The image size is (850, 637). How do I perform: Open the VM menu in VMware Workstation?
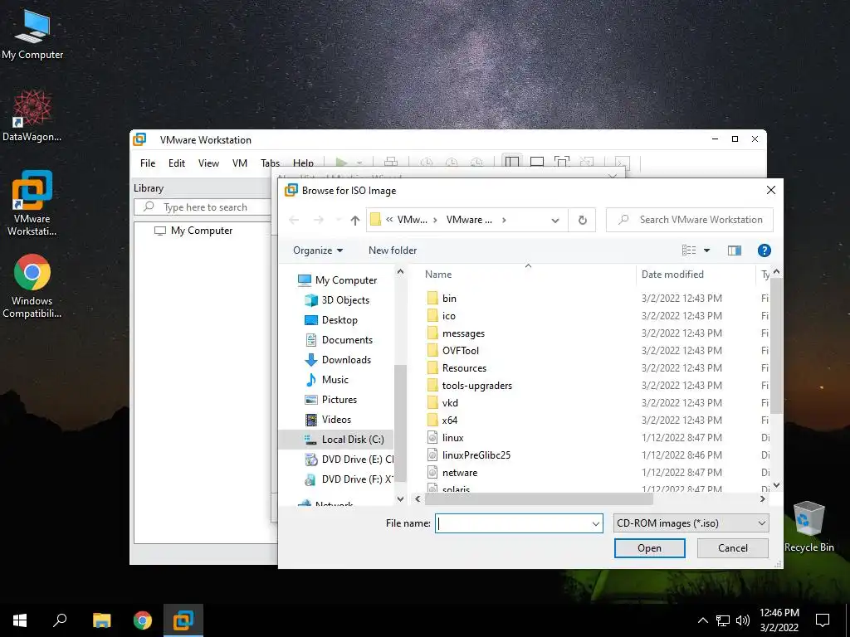[240, 163]
